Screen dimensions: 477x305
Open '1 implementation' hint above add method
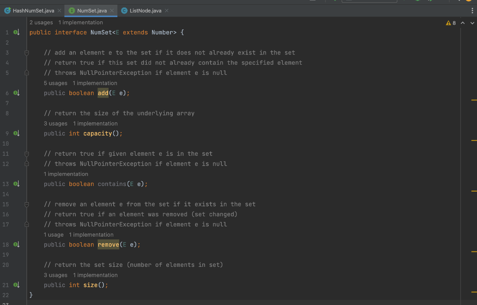point(95,83)
